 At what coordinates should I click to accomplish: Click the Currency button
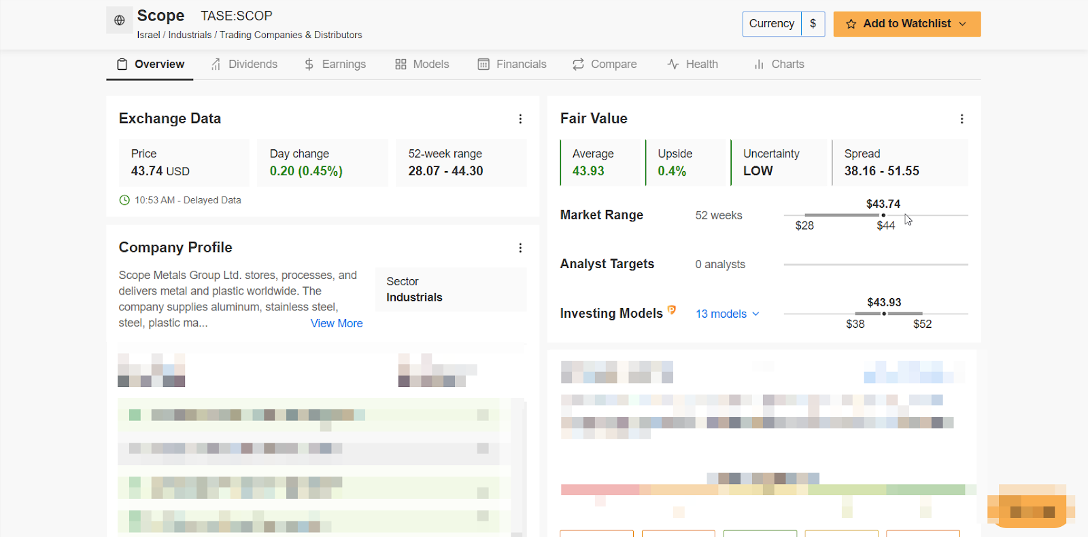(x=772, y=24)
